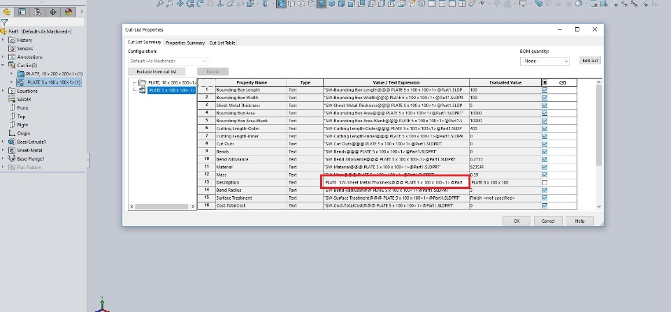Click the grayed Delete button

(212, 71)
